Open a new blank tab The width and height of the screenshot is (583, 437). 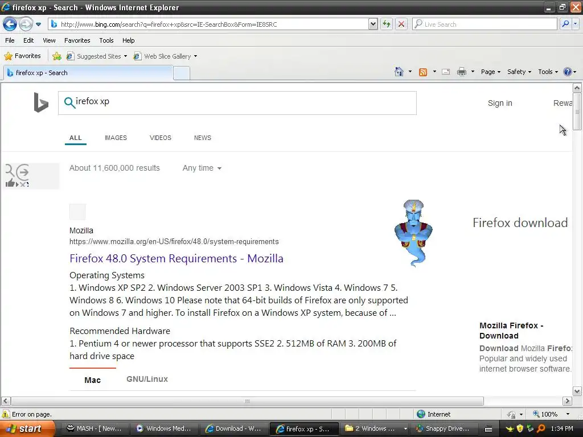click(182, 73)
